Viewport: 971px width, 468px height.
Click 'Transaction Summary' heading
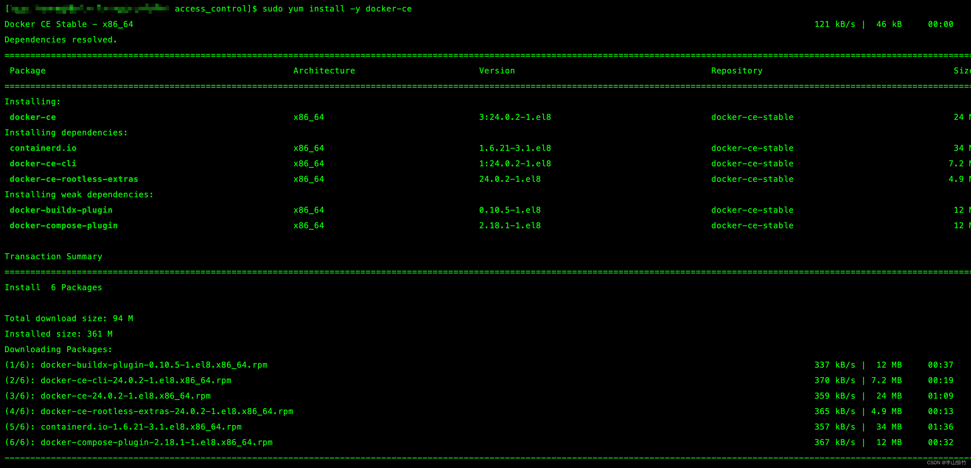[x=53, y=256]
